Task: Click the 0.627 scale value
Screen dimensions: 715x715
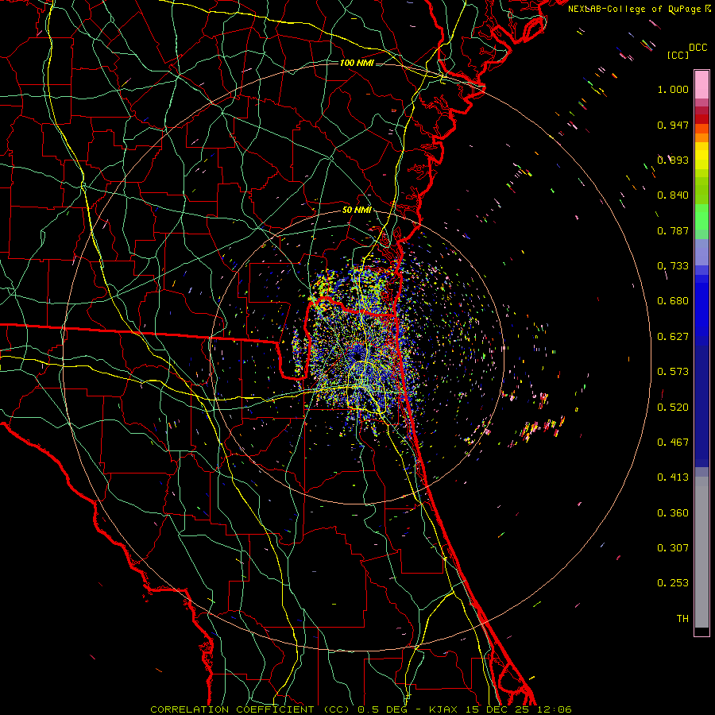Action: [673, 337]
